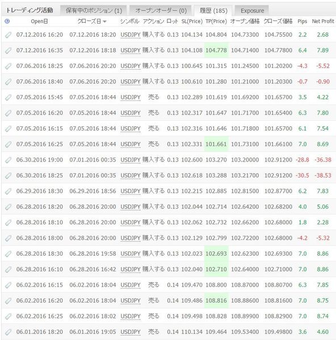Click close date 07.01.2016 00:35 in 19:00 row

[x=93, y=160]
